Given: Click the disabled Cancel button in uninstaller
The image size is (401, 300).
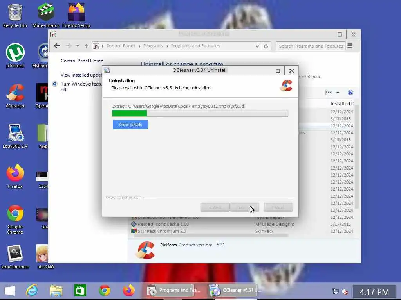Looking at the screenshot, I should [278, 207].
